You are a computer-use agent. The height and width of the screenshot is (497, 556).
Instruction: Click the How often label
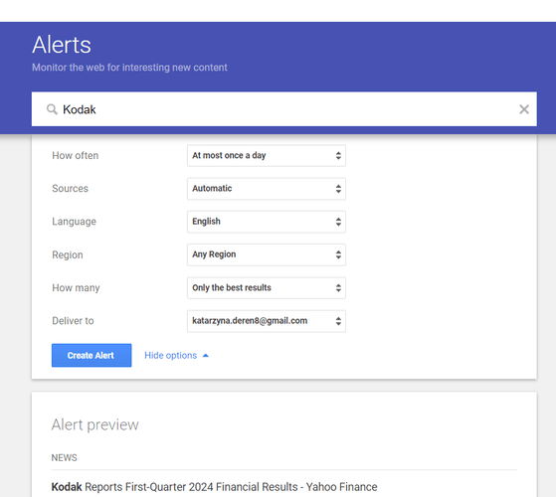76,155
